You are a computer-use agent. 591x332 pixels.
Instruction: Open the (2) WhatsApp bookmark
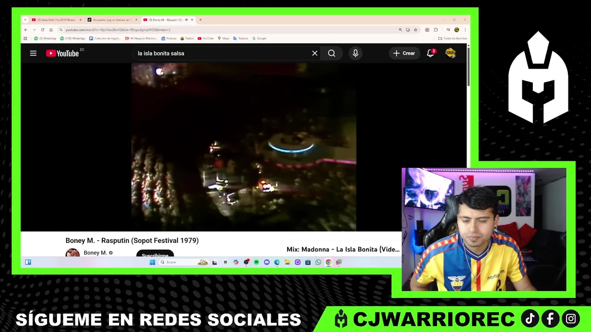pyautogui.click(x=45, y=38)
